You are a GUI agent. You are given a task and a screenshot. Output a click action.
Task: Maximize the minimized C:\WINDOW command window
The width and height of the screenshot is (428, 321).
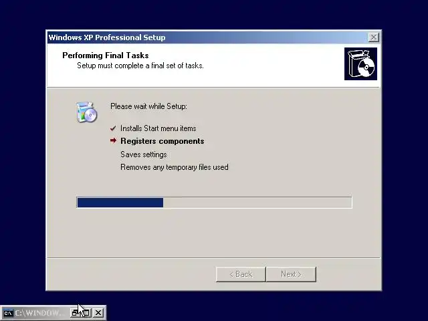(x=86, y=313)
